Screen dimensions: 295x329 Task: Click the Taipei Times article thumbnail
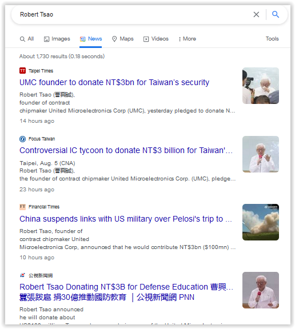261,86
